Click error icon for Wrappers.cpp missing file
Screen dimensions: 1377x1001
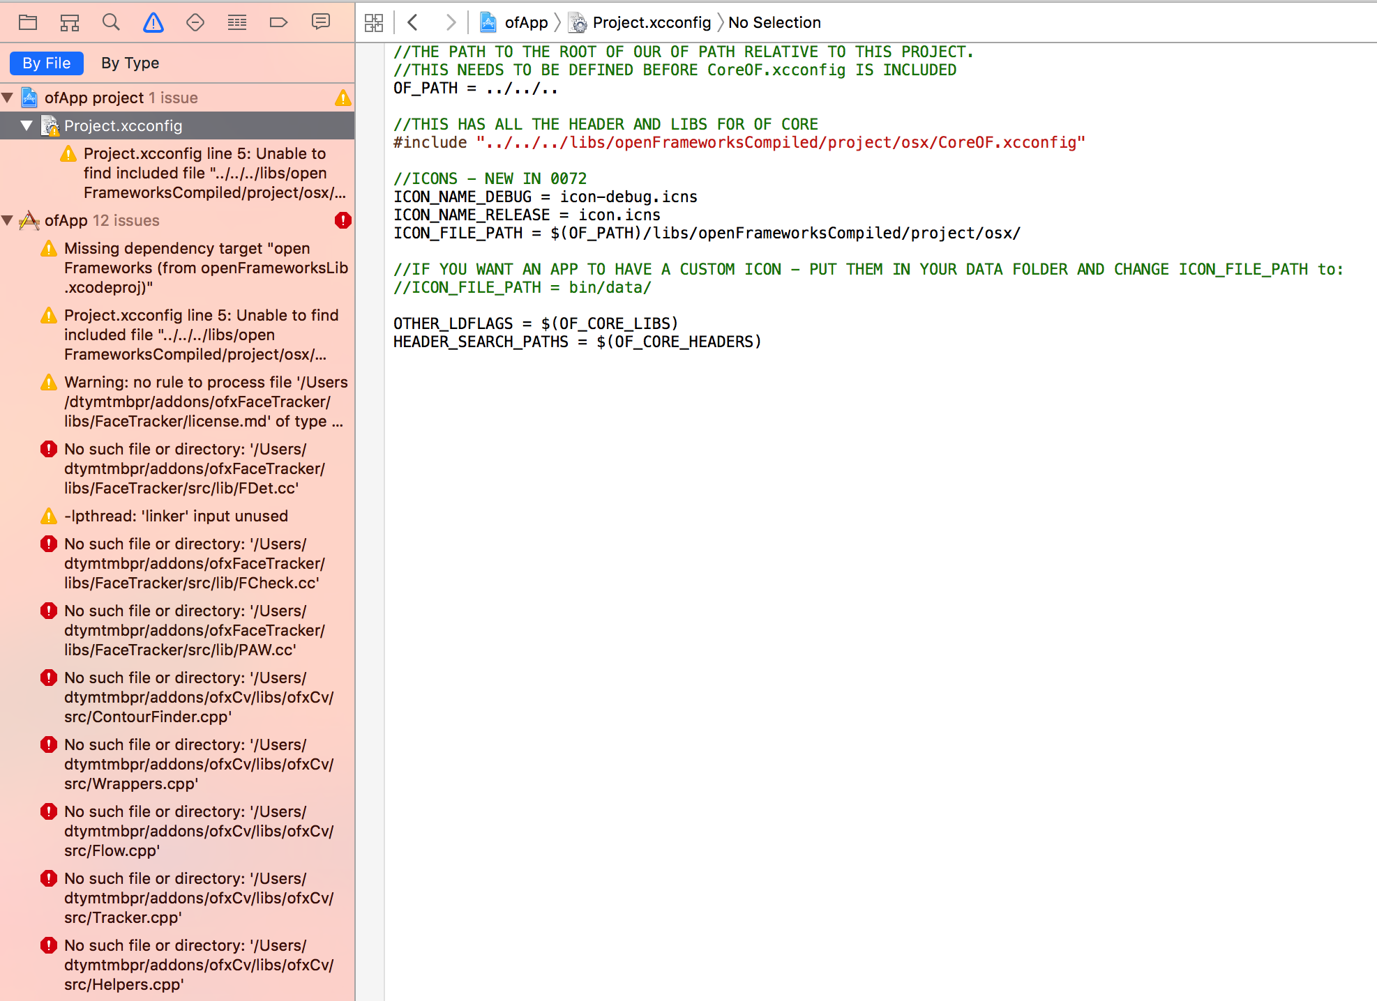pyautogui.click(x=49, y=744)
